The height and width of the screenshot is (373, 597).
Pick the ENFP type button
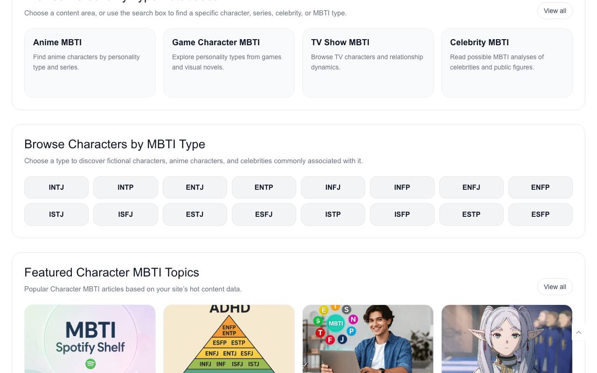(x=541, y=187)
